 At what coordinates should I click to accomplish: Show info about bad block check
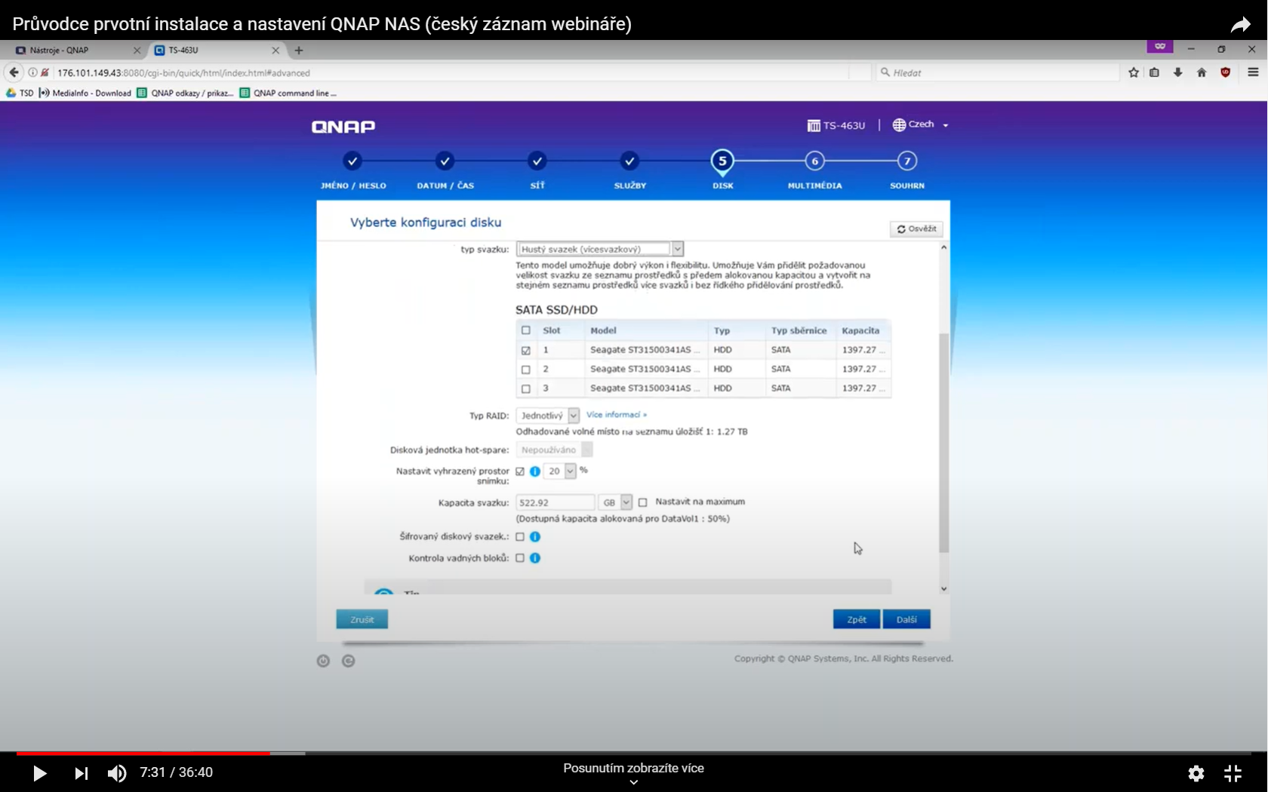pos(535,558)
